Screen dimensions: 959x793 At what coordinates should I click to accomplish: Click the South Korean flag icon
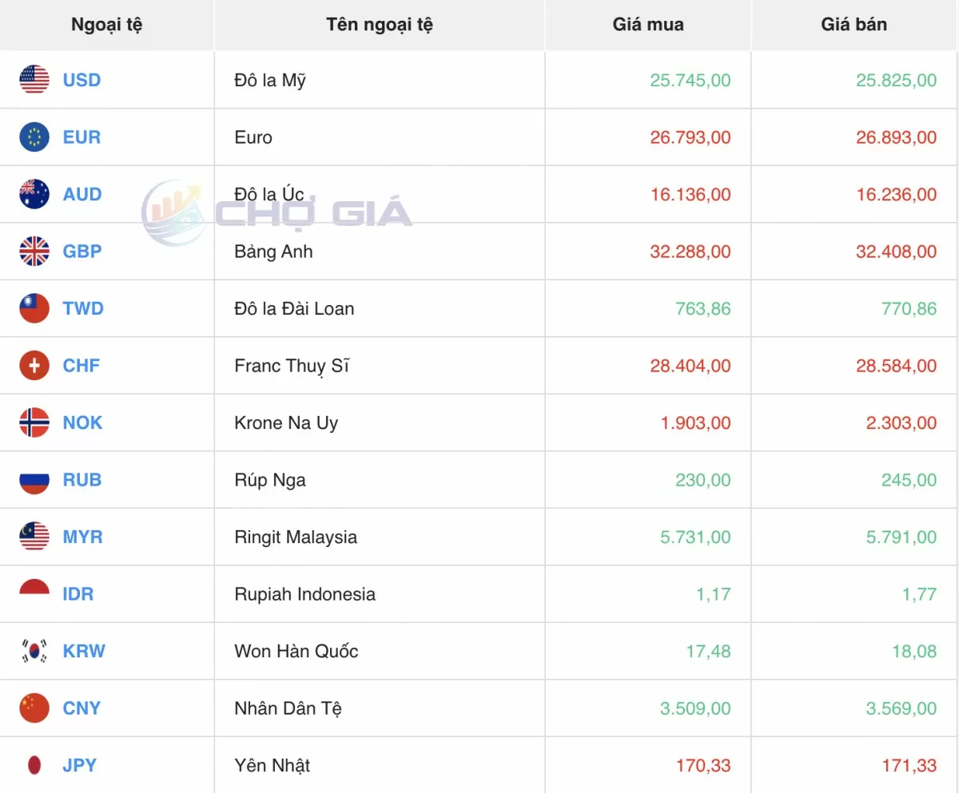click(34, 651)
